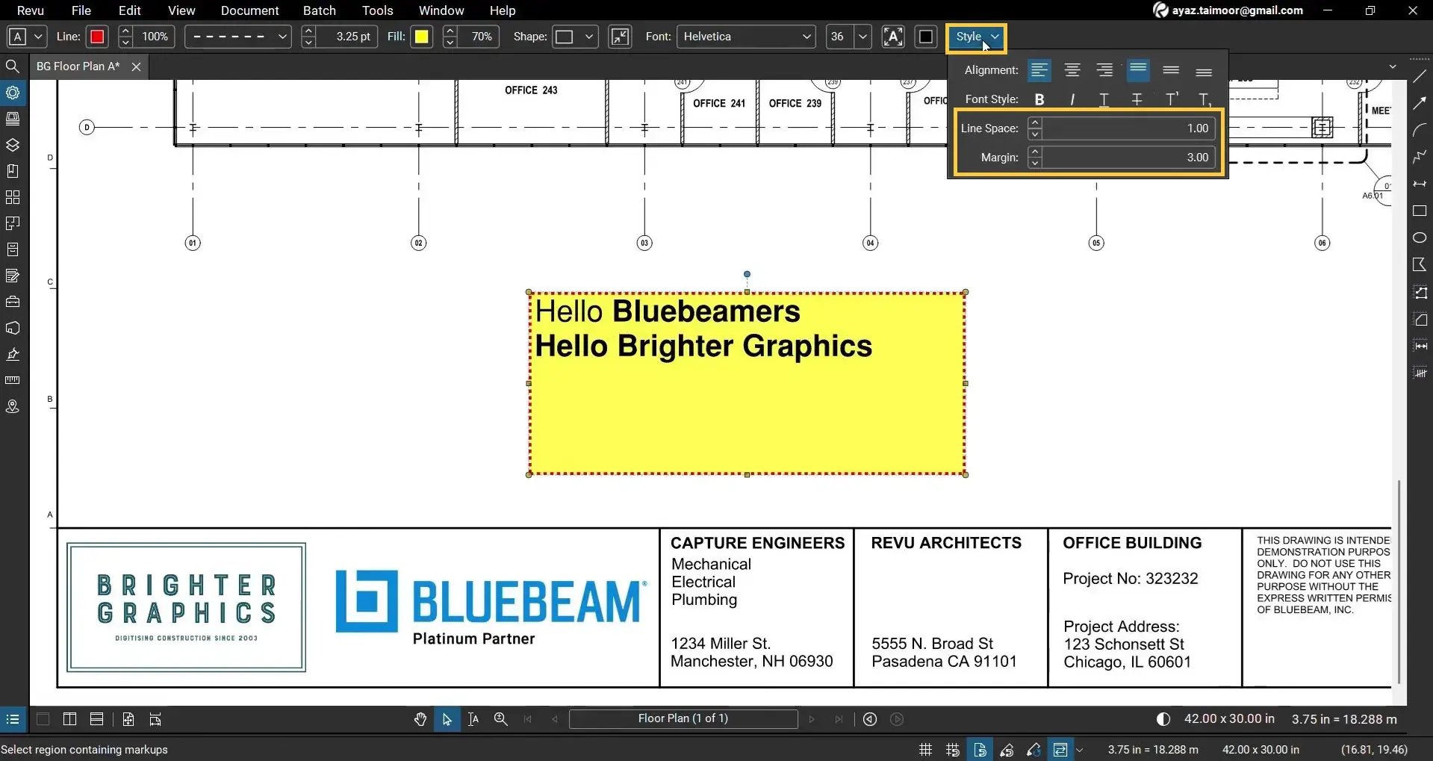Toggle Bold font style
This screenshot has width=1433, height=761.
pyautogui.click(x=1039, y=98)
